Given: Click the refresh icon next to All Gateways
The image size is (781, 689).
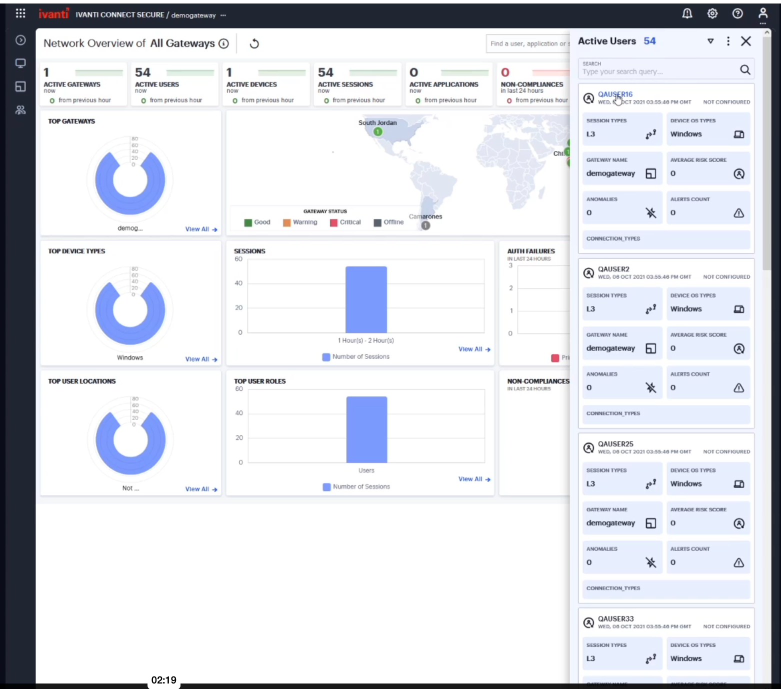Looking at the screenshot, I should [254, 43].
